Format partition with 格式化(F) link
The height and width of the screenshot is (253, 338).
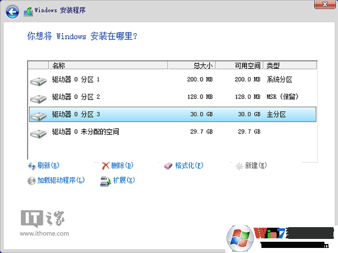click(x=189, y=165)
